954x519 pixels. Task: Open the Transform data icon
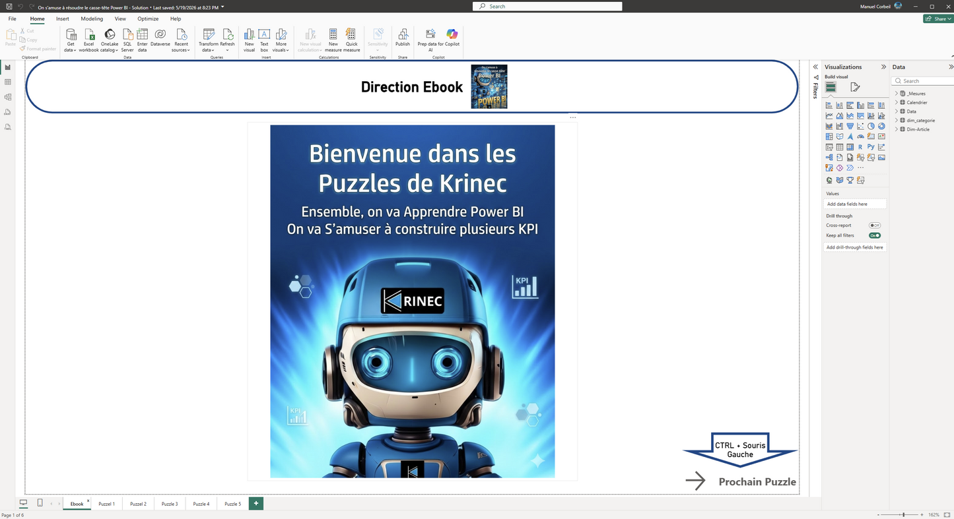pos(209,40)
